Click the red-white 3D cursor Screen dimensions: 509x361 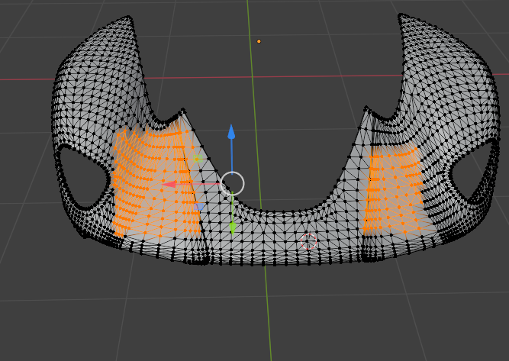308,242
